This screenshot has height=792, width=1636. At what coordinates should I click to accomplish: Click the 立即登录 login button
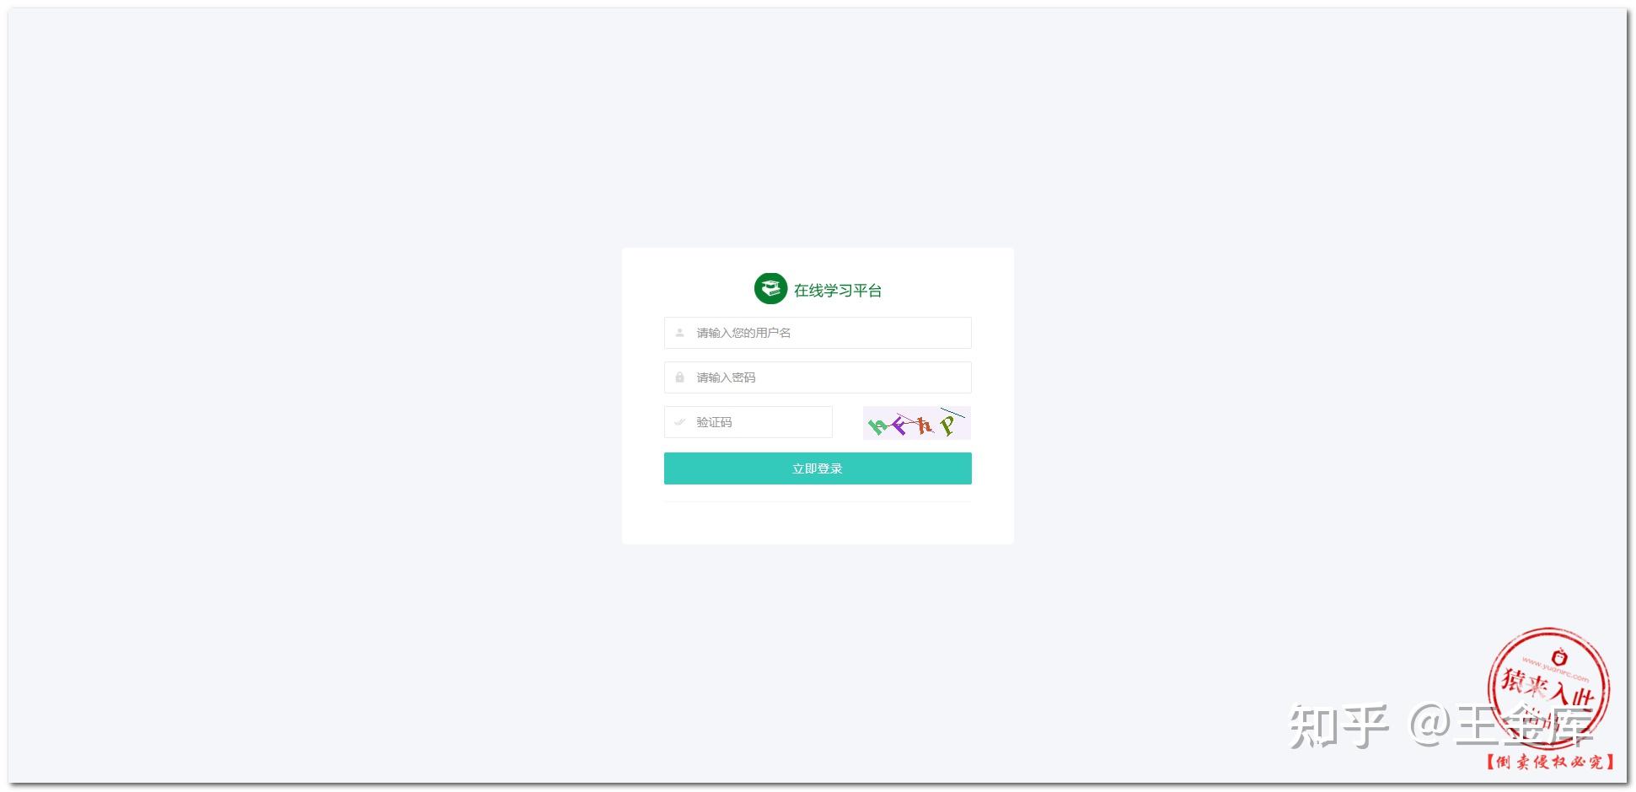click(818, 468)
